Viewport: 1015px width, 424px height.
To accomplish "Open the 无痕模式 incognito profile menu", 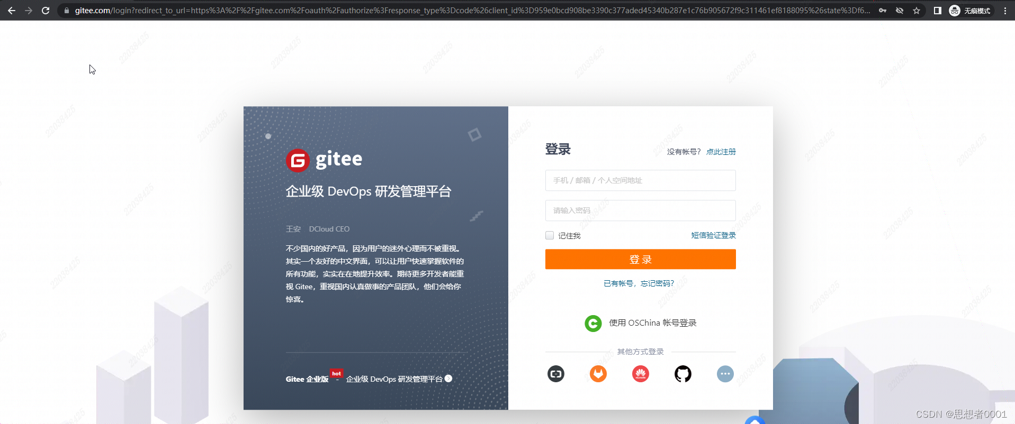I will [970, 11].
